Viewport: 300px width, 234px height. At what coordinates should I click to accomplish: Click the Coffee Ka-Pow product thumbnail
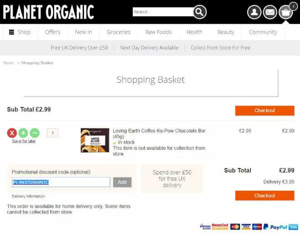coord(95,140)
